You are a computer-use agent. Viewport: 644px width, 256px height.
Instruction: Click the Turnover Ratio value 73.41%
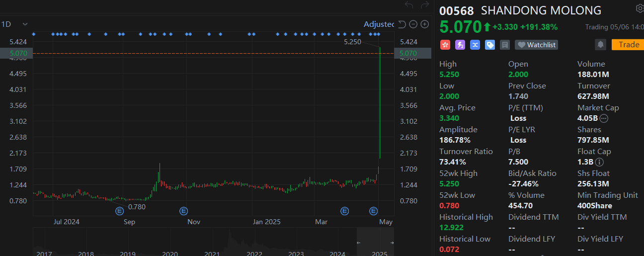coord(453,162)
